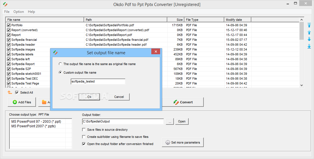Open the Option menu

tap(19, 12)
